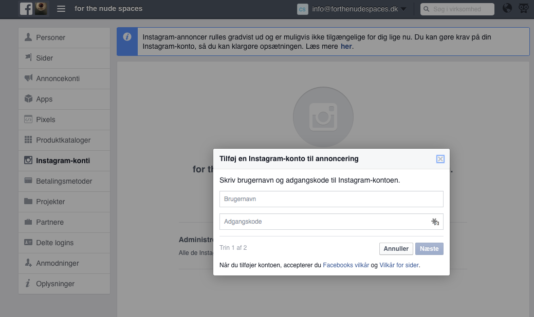Open Oplysninger in the sidebar
This screenshot has width=534, height=317.
click(x=64, y=284)
